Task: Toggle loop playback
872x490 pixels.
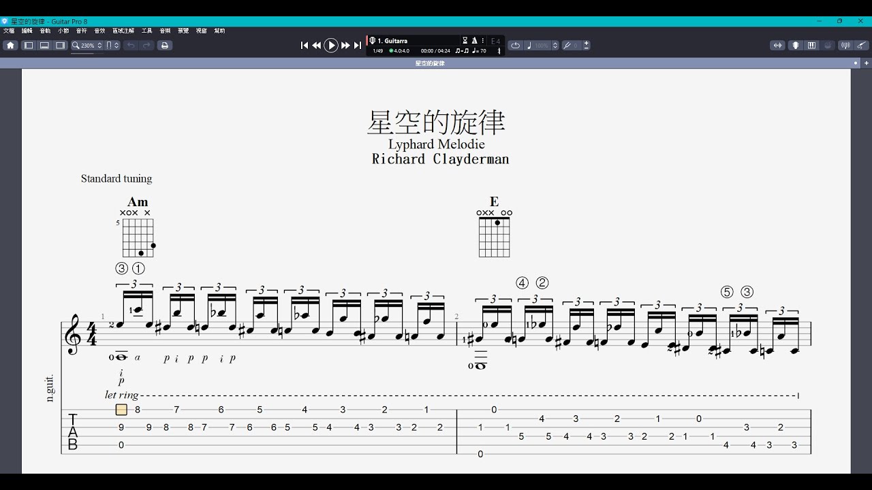Action: (x=516, y=46)
